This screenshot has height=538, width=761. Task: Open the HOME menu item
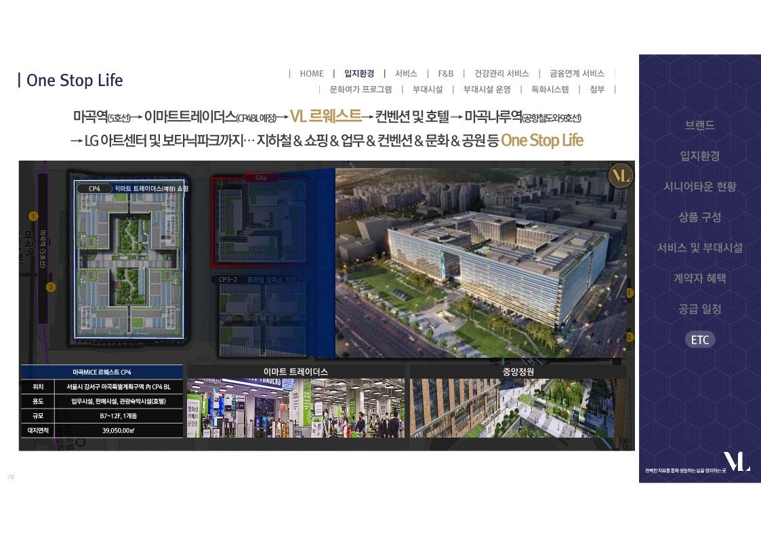click(312, 73)
